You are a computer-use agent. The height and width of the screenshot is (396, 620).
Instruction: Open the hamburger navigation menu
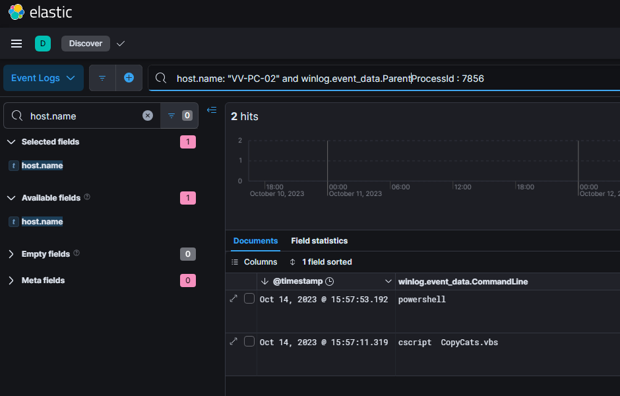pos(16,44)
